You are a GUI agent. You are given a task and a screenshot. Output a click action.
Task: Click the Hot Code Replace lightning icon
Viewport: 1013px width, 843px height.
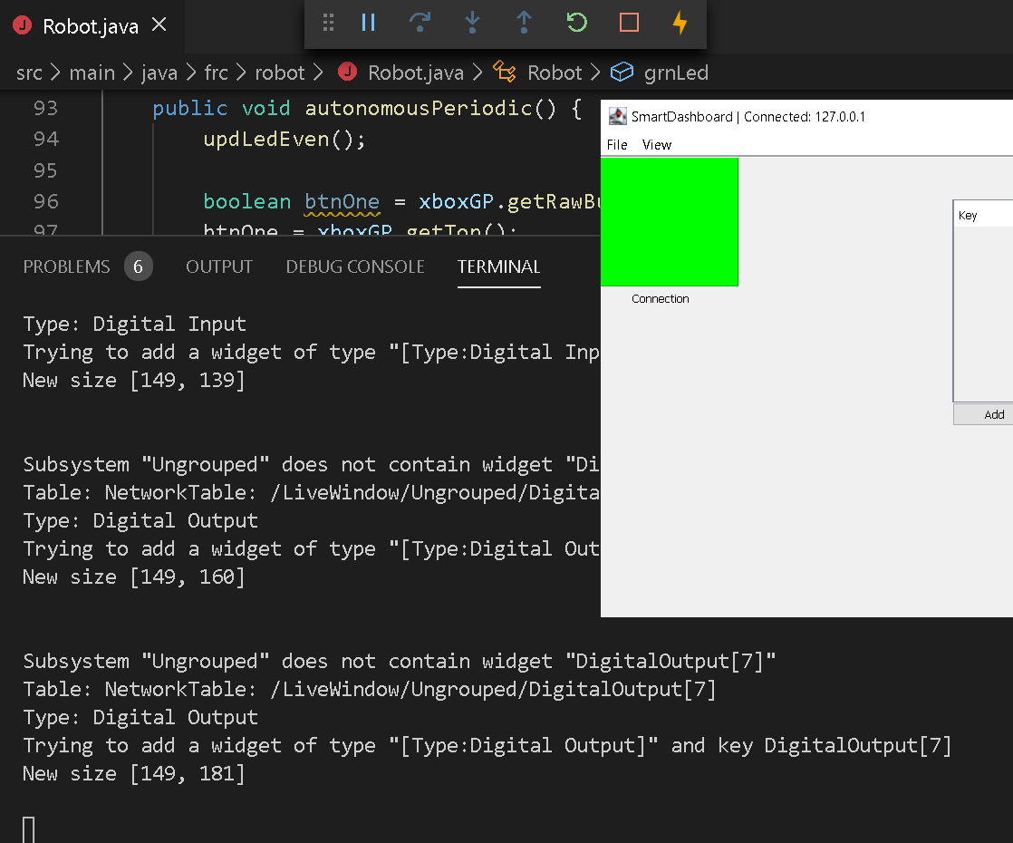click(x=680, y=23)
